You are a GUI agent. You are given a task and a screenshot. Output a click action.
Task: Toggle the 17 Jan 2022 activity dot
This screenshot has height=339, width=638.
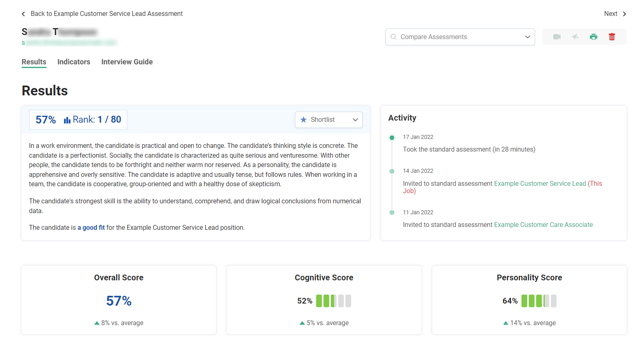392,137
